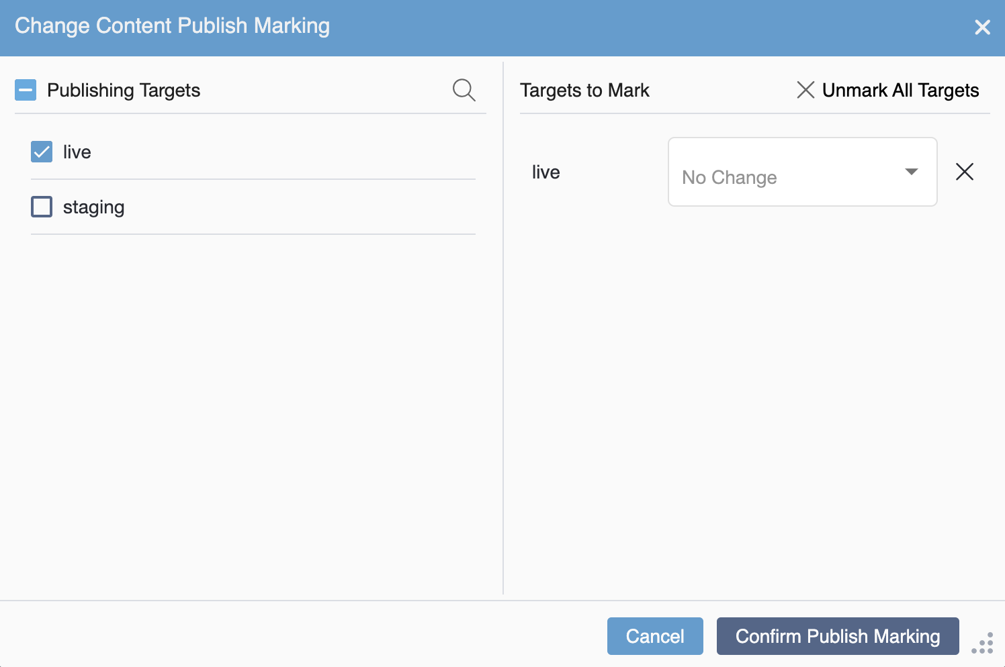Screen dimensions: 1005x667
Task: Click the dropdown arrow in the No Change box
Action: tap(912, 172)
